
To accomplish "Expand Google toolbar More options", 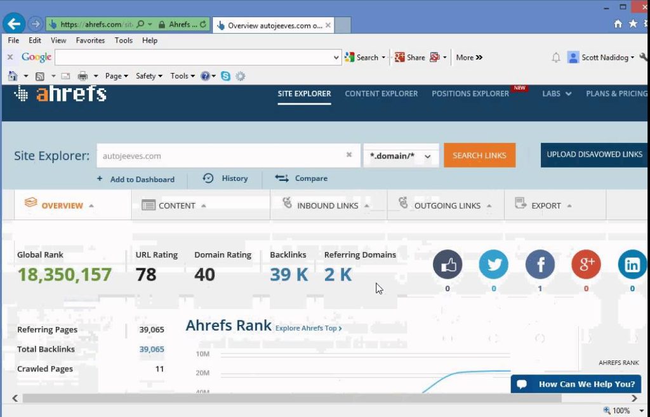I will tap(469, 58).
